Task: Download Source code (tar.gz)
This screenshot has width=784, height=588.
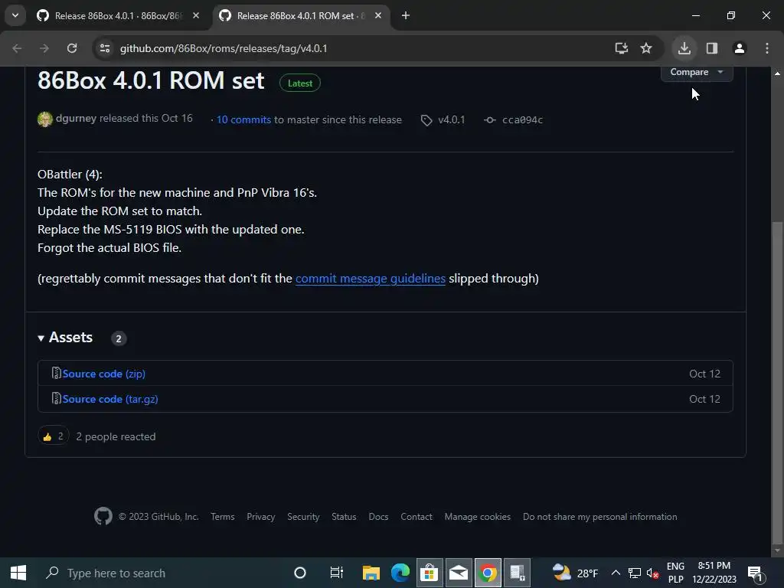Action: click(110, 399)
